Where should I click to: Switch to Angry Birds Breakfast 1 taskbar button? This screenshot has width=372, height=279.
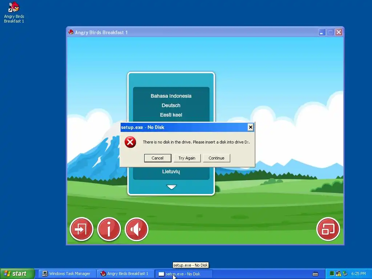(x=125, y=274)
